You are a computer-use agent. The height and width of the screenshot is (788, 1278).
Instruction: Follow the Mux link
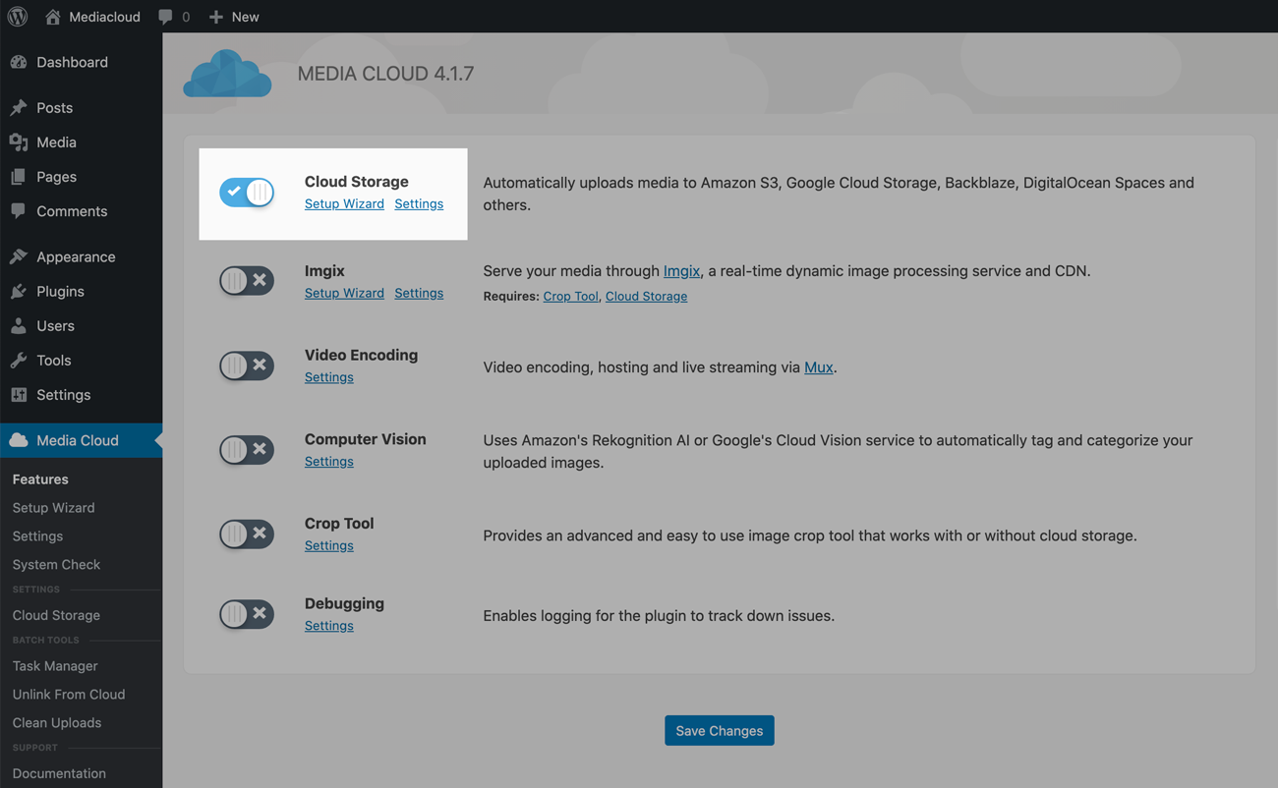coord(818,367)
